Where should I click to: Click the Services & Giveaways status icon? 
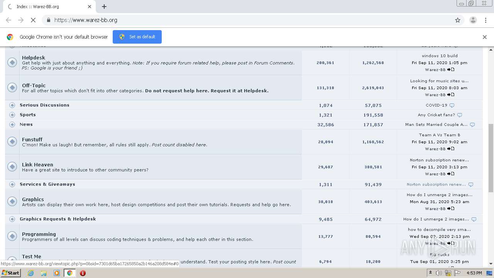click(12, 184)
